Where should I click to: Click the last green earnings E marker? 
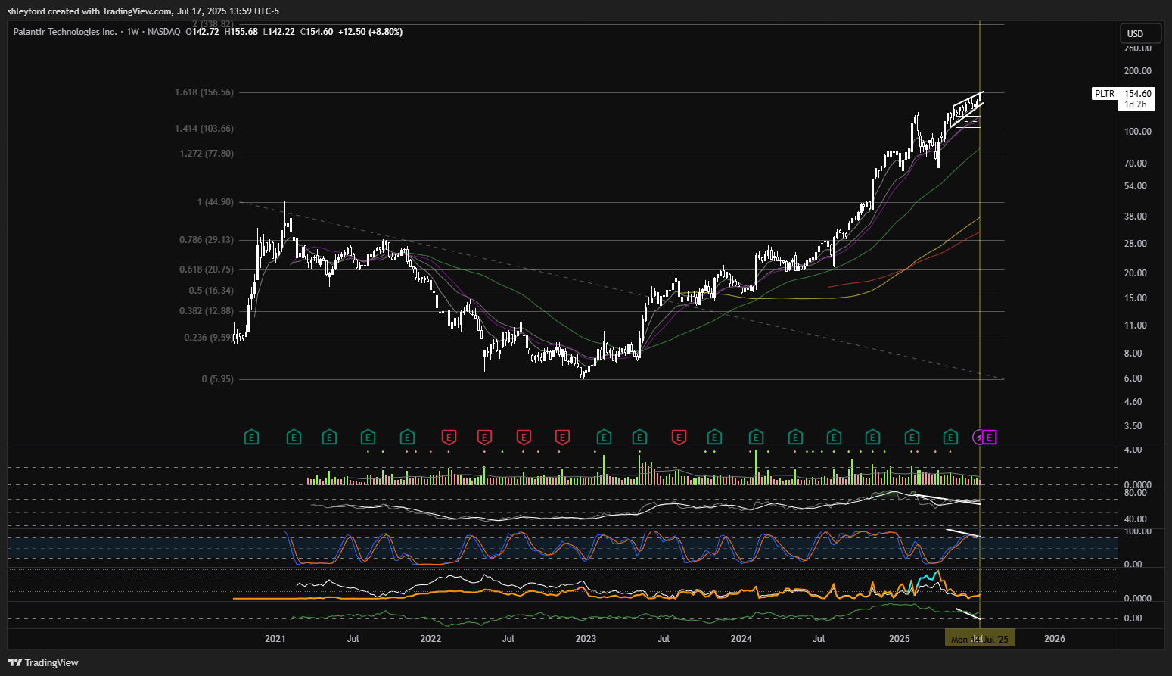tap(950, 437)
